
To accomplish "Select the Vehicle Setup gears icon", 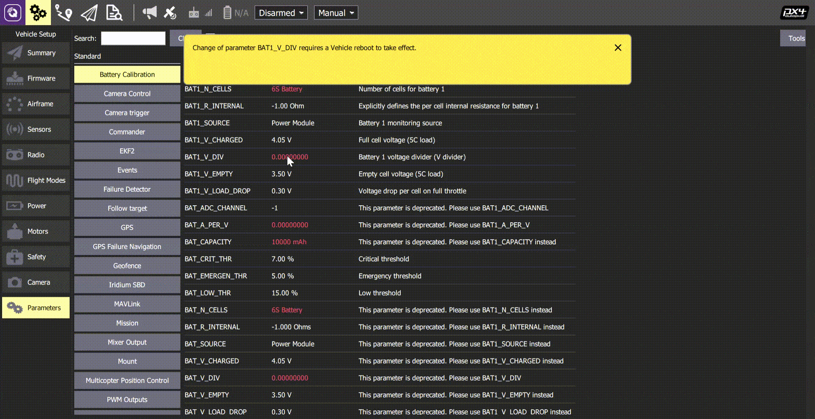I will point(38,13).
